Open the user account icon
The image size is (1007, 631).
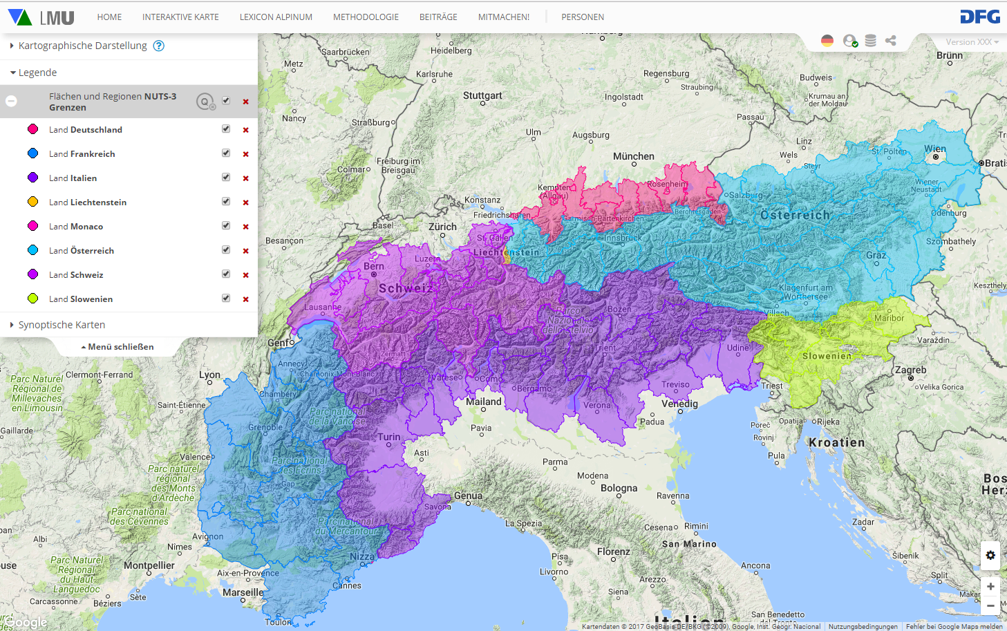(849, 41)
